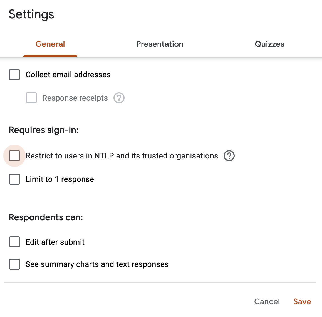Enable the Edit after submit checkbox
Image resolution: width=322 pixels, height=317 pixels.
tap(14, 242)
